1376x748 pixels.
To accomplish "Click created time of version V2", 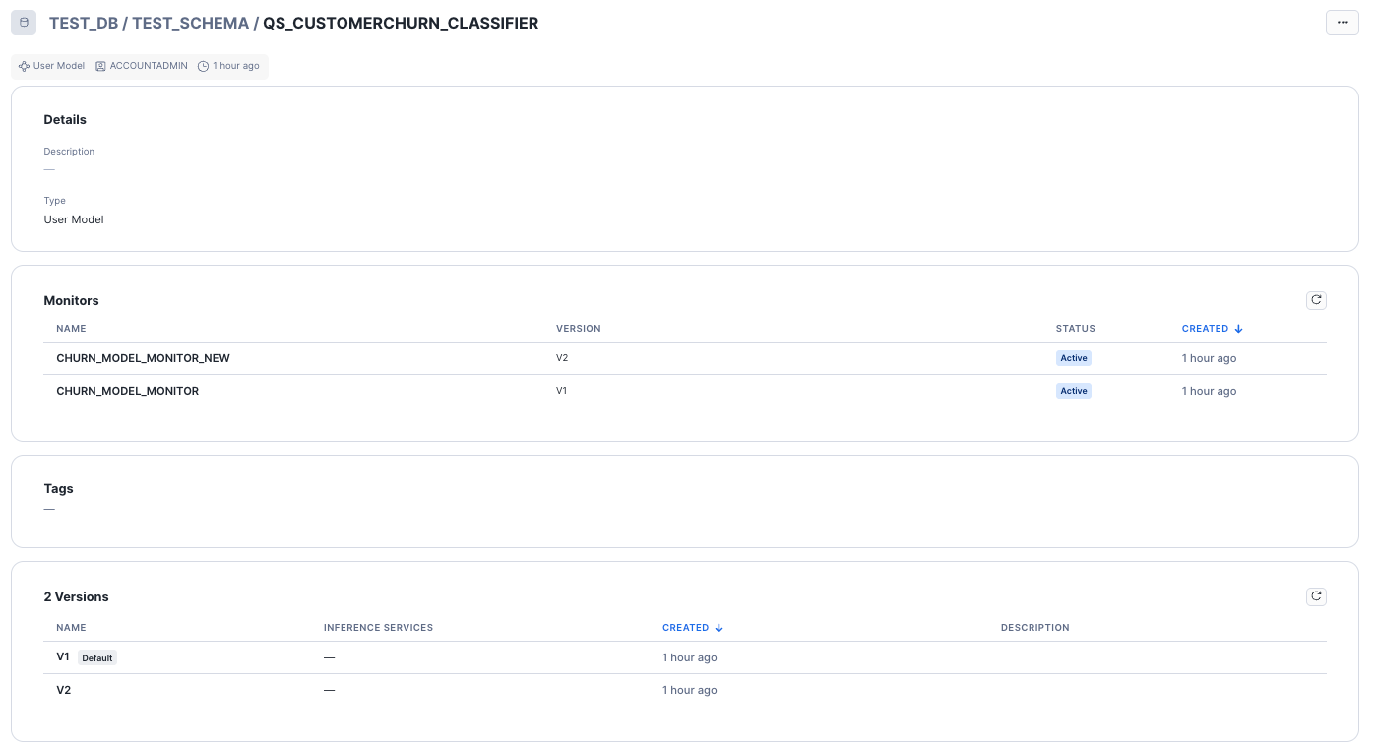I will coord(689,690).
